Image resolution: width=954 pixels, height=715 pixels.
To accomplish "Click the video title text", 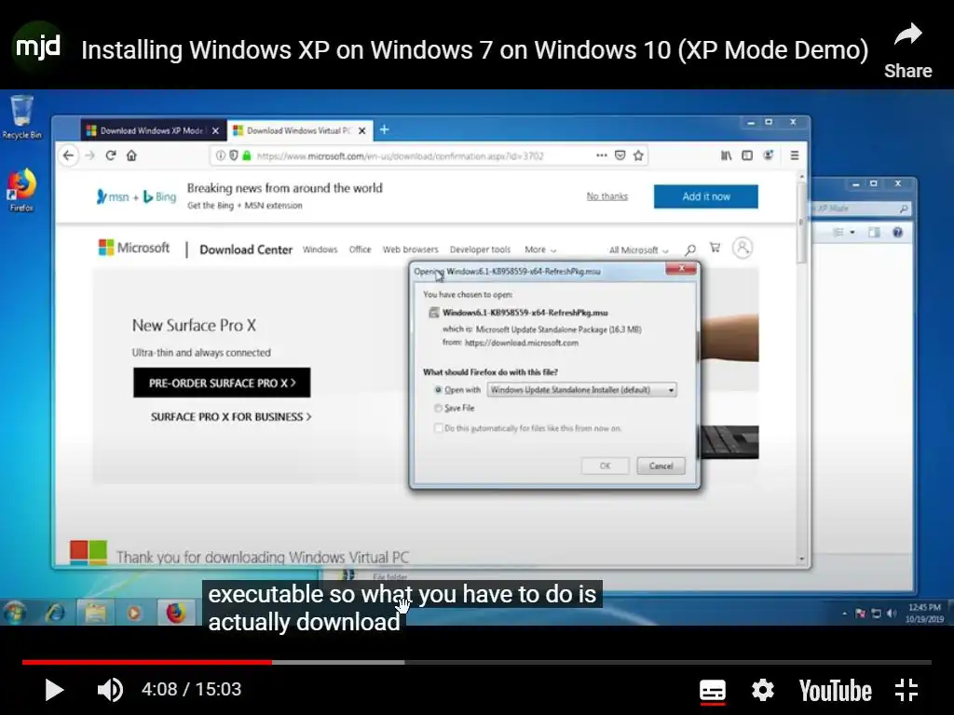I will tap(474, 50).
